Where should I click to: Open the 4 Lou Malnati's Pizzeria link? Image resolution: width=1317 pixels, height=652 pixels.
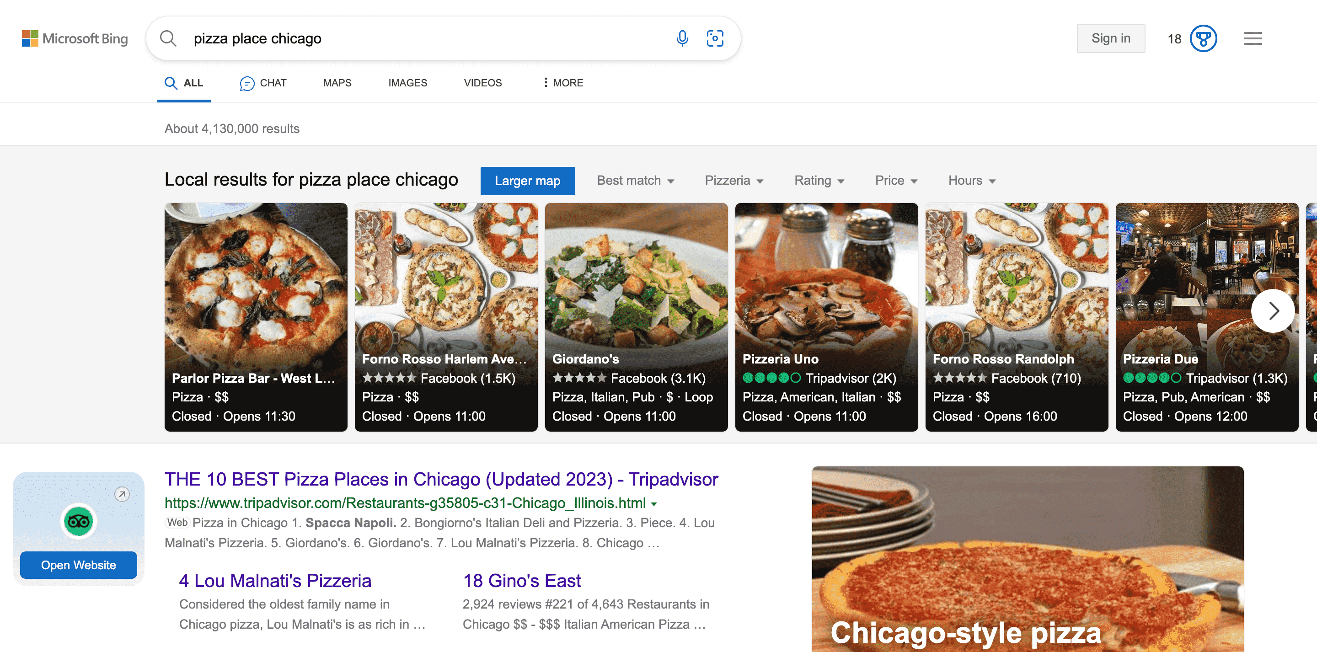[x=275, y=580]
